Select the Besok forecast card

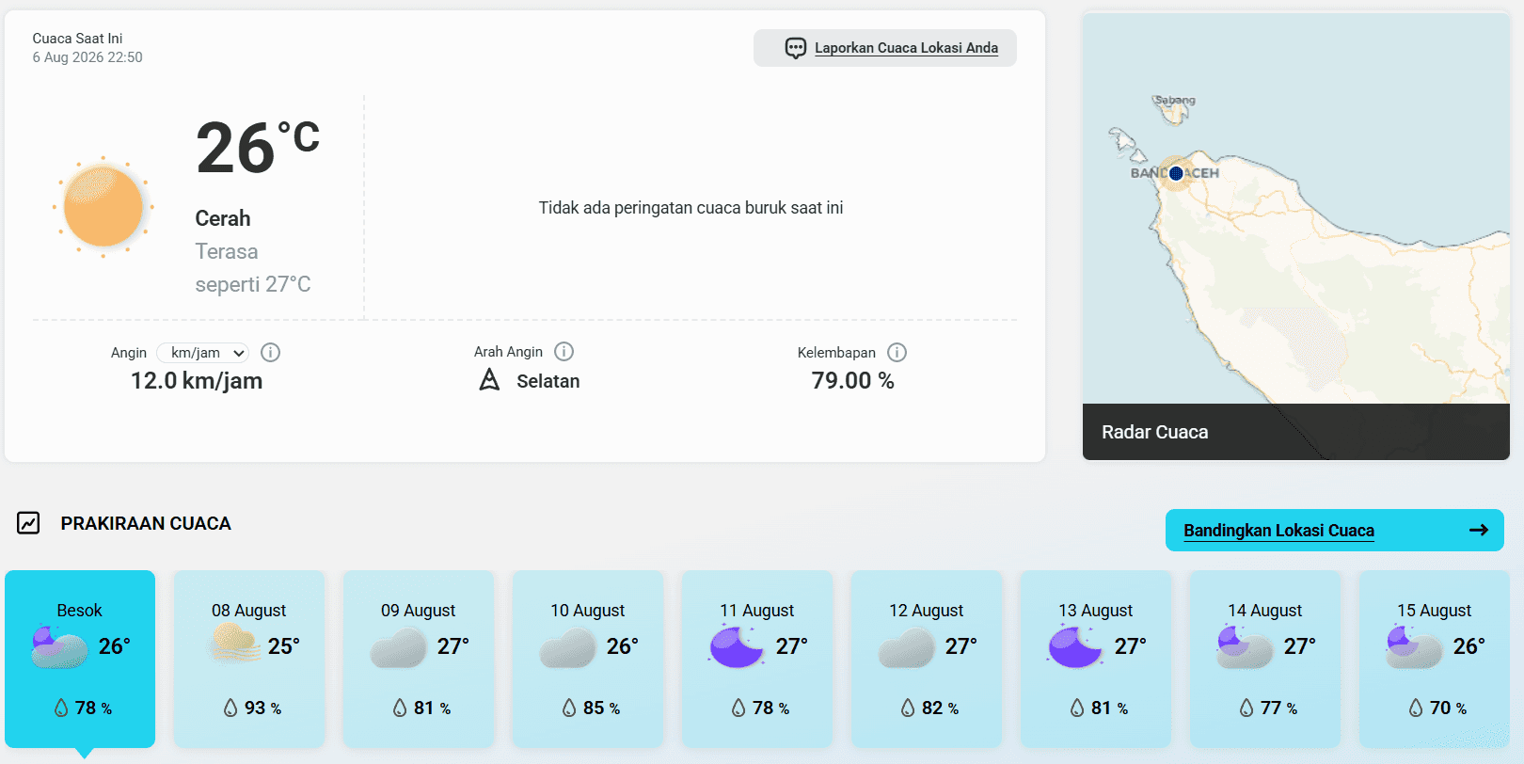click(x=80, y=659)
